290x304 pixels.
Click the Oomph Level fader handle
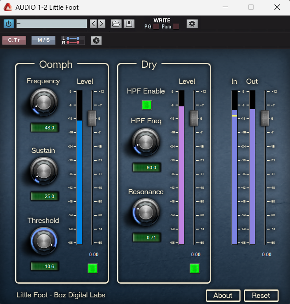click(x=92, y=118)
